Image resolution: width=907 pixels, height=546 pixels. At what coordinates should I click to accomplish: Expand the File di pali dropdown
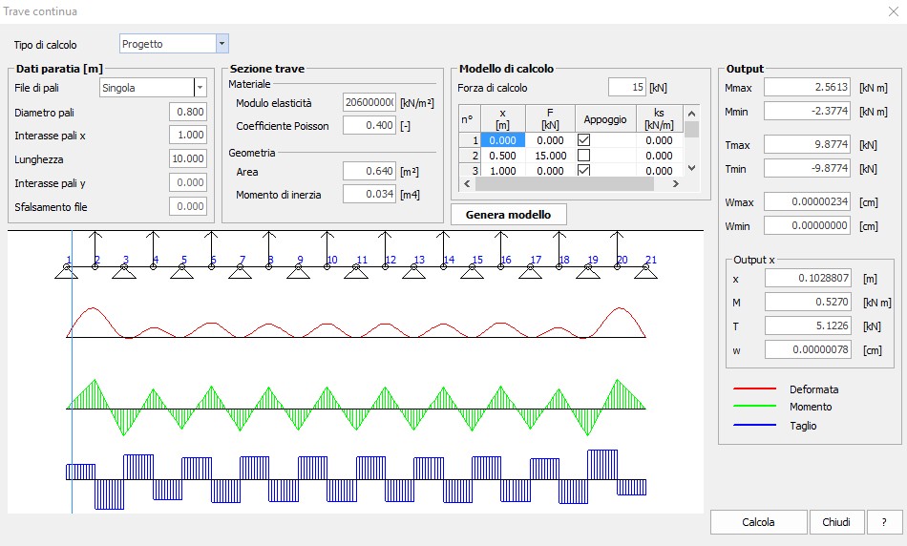click(200, 88)
